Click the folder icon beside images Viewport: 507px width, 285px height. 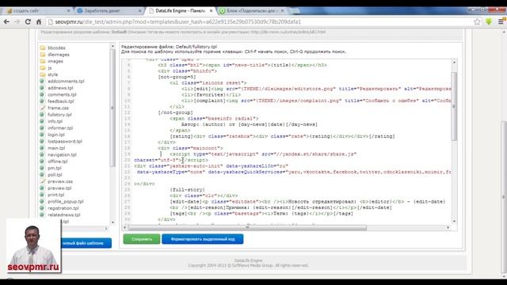point(42,61)
